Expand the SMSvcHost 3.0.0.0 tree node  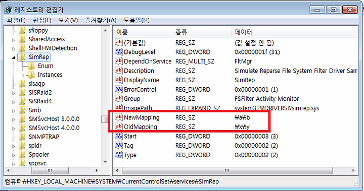click(x=14, y=120)
